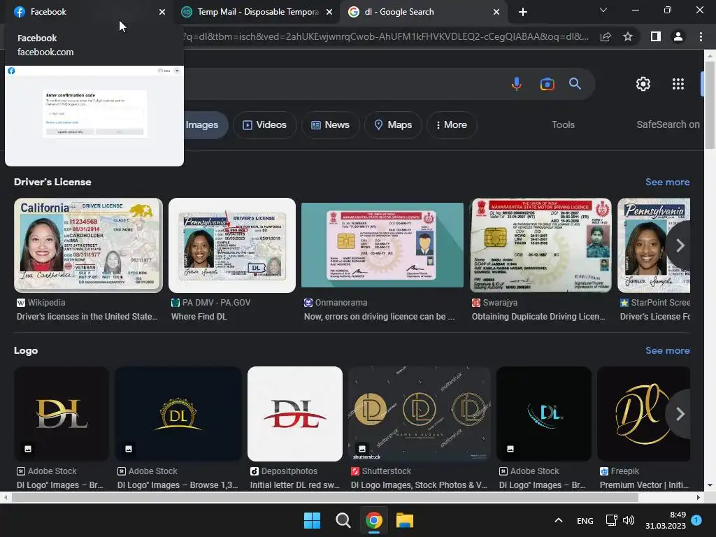716x537 pixels.
Task: Click "Initial letter DL red sw..." title
Action: click(x=294, y=485)
